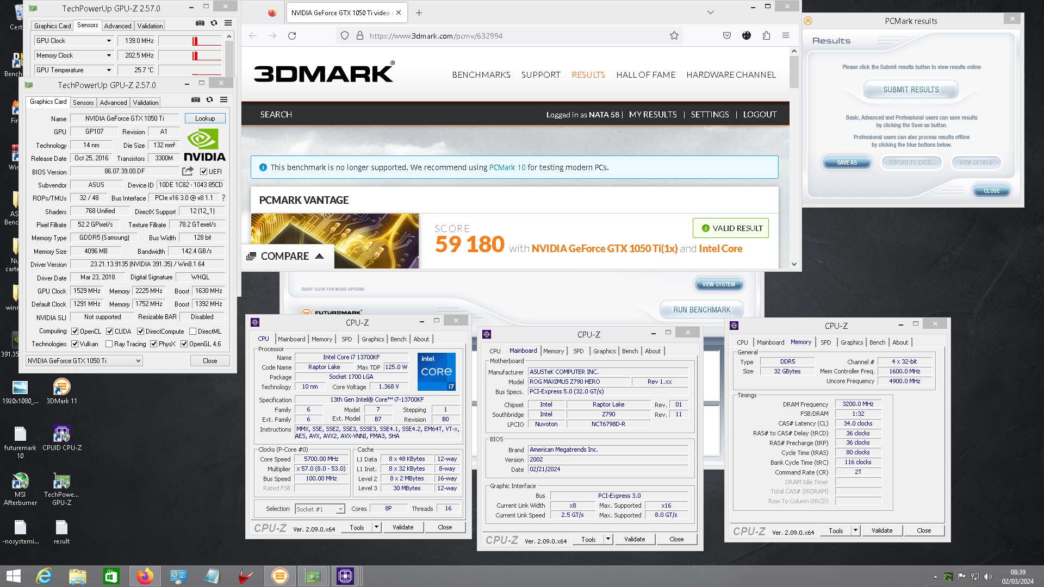Image resolution: width=1044 pixels, height=587 pixels.
Task: Open MSI Afterburner desktop shortcut
Action: tap(20, 489)
